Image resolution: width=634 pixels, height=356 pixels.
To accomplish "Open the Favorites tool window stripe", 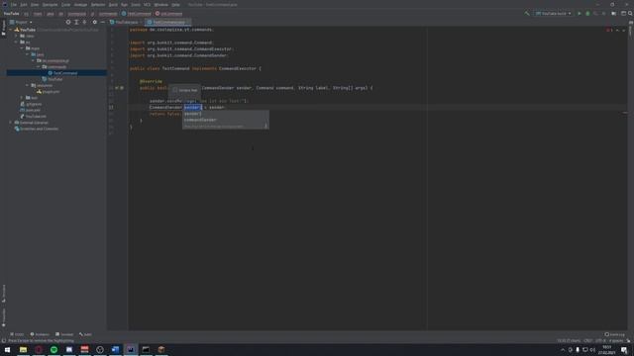I will click(4, 317).
